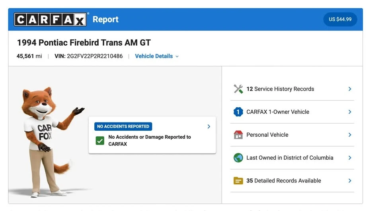
Task: Open chevron for 35 Detailed Records Available
Action: [x=350, y=180]
